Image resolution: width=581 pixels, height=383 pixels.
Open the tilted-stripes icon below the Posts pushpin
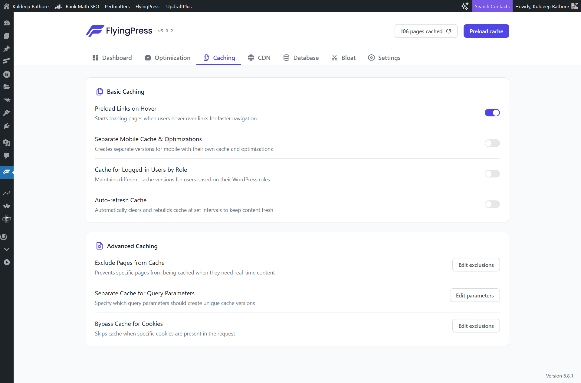tap(7, 61)
